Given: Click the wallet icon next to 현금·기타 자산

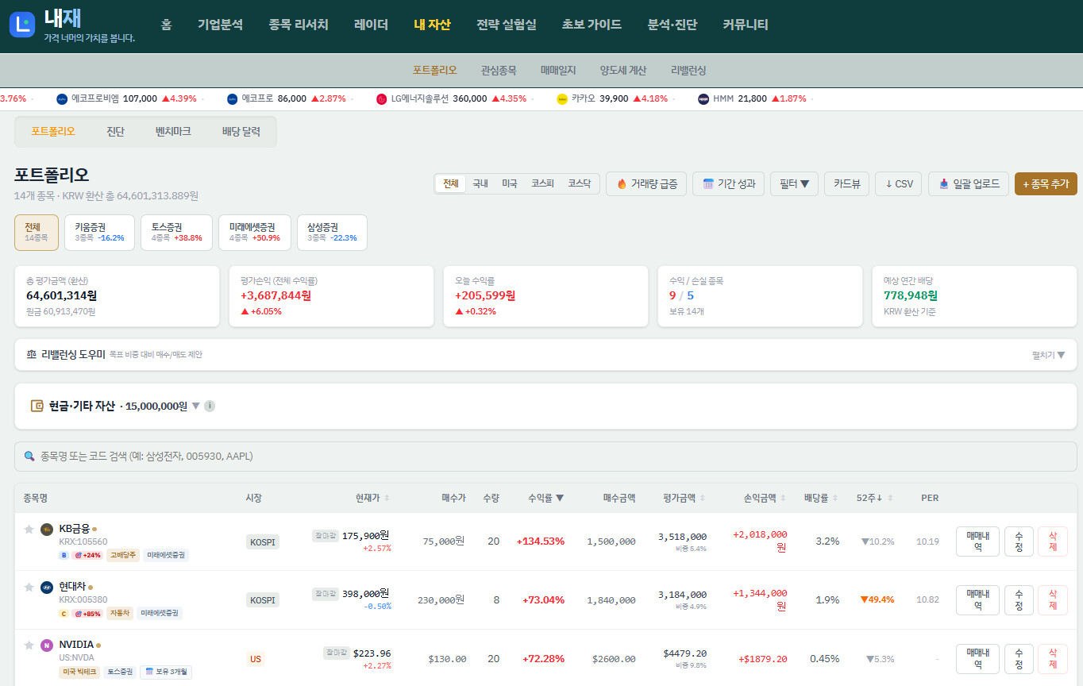Looking at the screenshot, I should point(37,406).
